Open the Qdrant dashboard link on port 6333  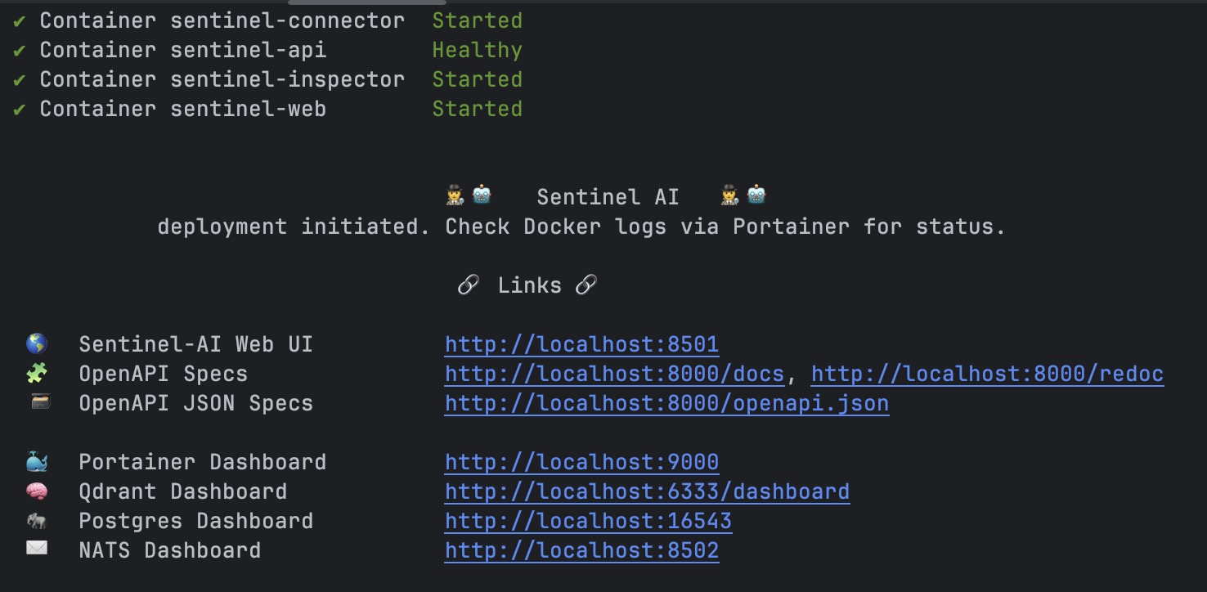[647, 491]
